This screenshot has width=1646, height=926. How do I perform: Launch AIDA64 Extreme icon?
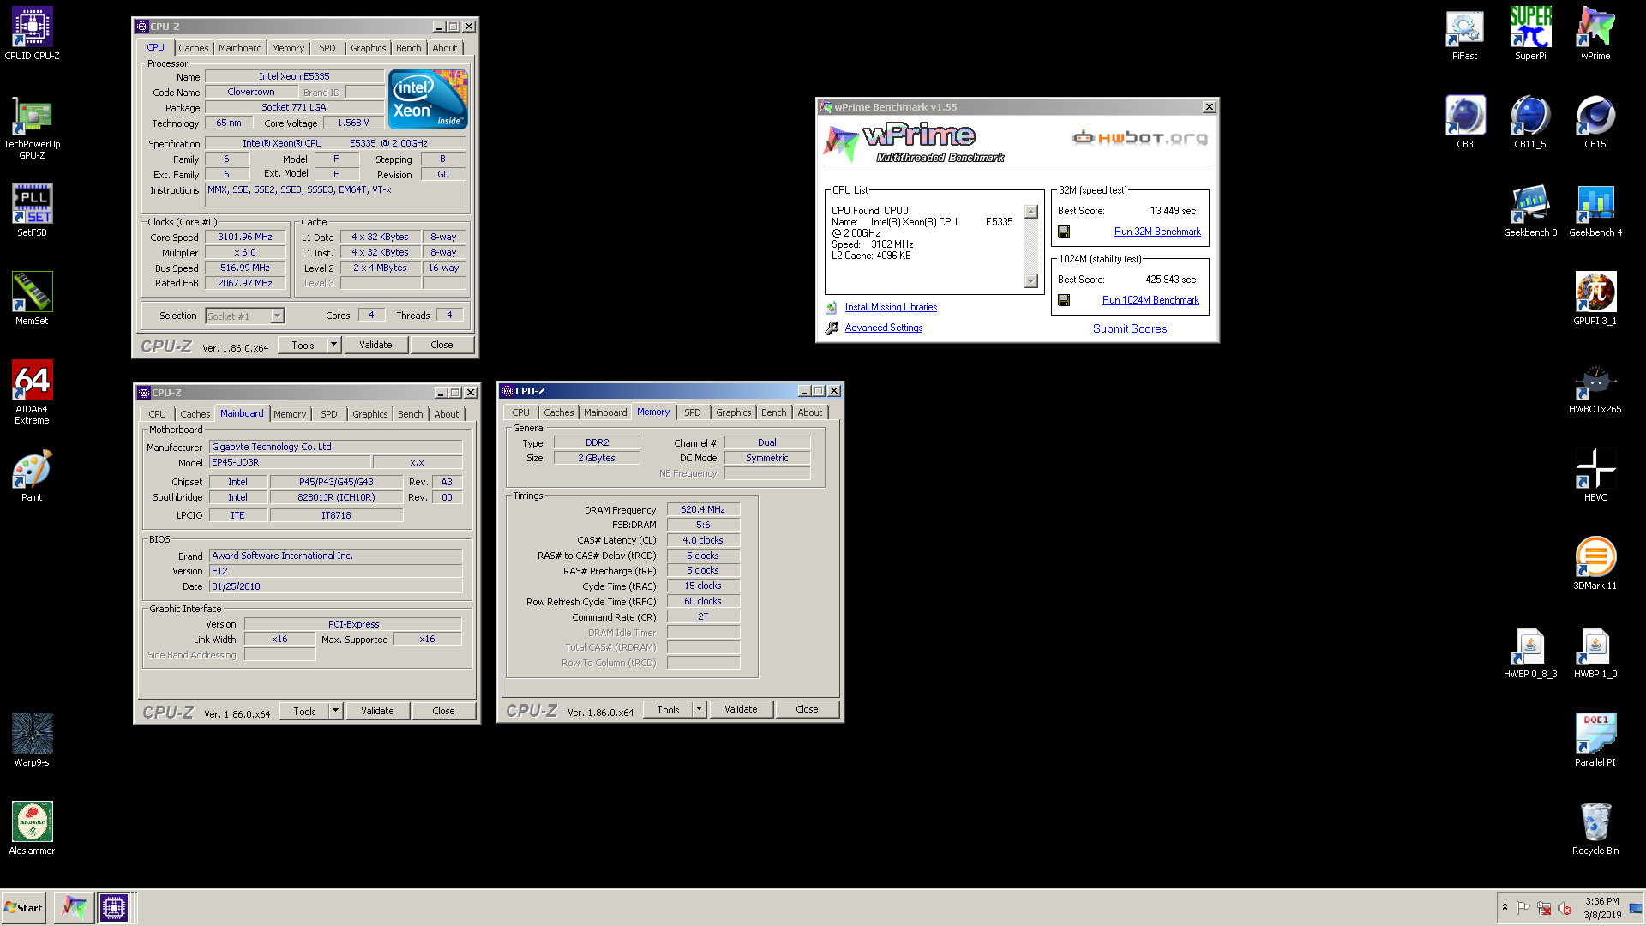(32, 393)
